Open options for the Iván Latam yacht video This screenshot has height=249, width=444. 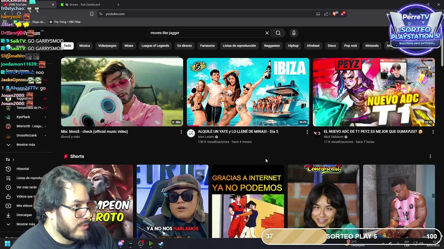(x=307, y=132)
